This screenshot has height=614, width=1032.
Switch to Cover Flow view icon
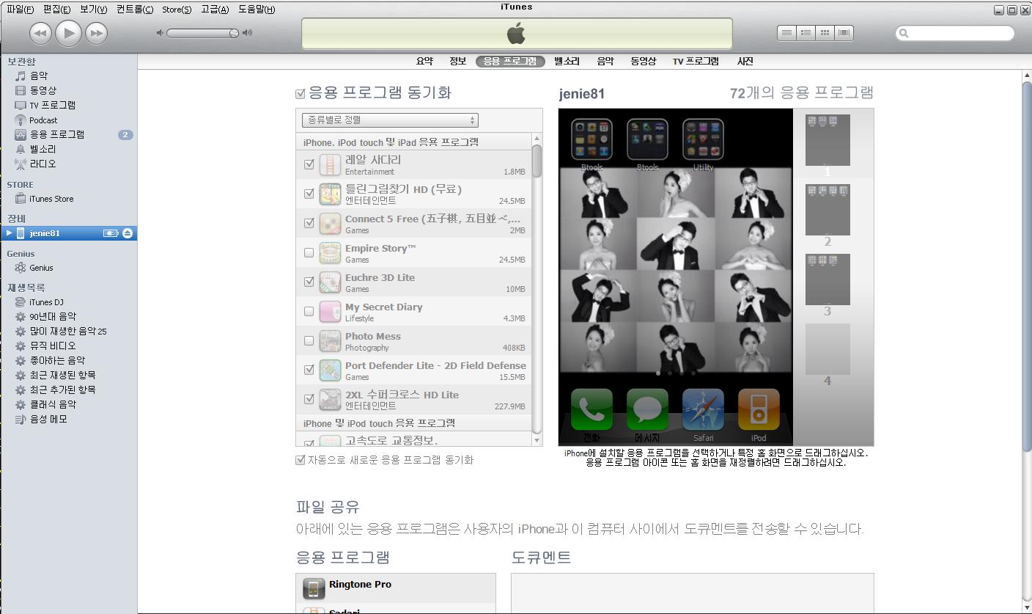click(x=844, y=33)
